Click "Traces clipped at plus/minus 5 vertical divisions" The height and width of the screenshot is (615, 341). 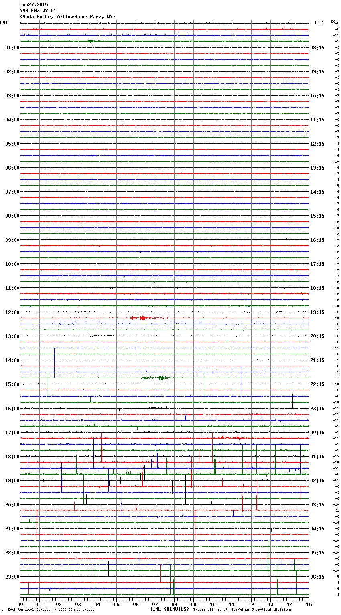coord(242,609)
